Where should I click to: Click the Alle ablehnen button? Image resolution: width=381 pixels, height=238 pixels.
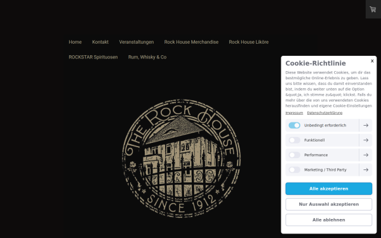click(329, 220)
